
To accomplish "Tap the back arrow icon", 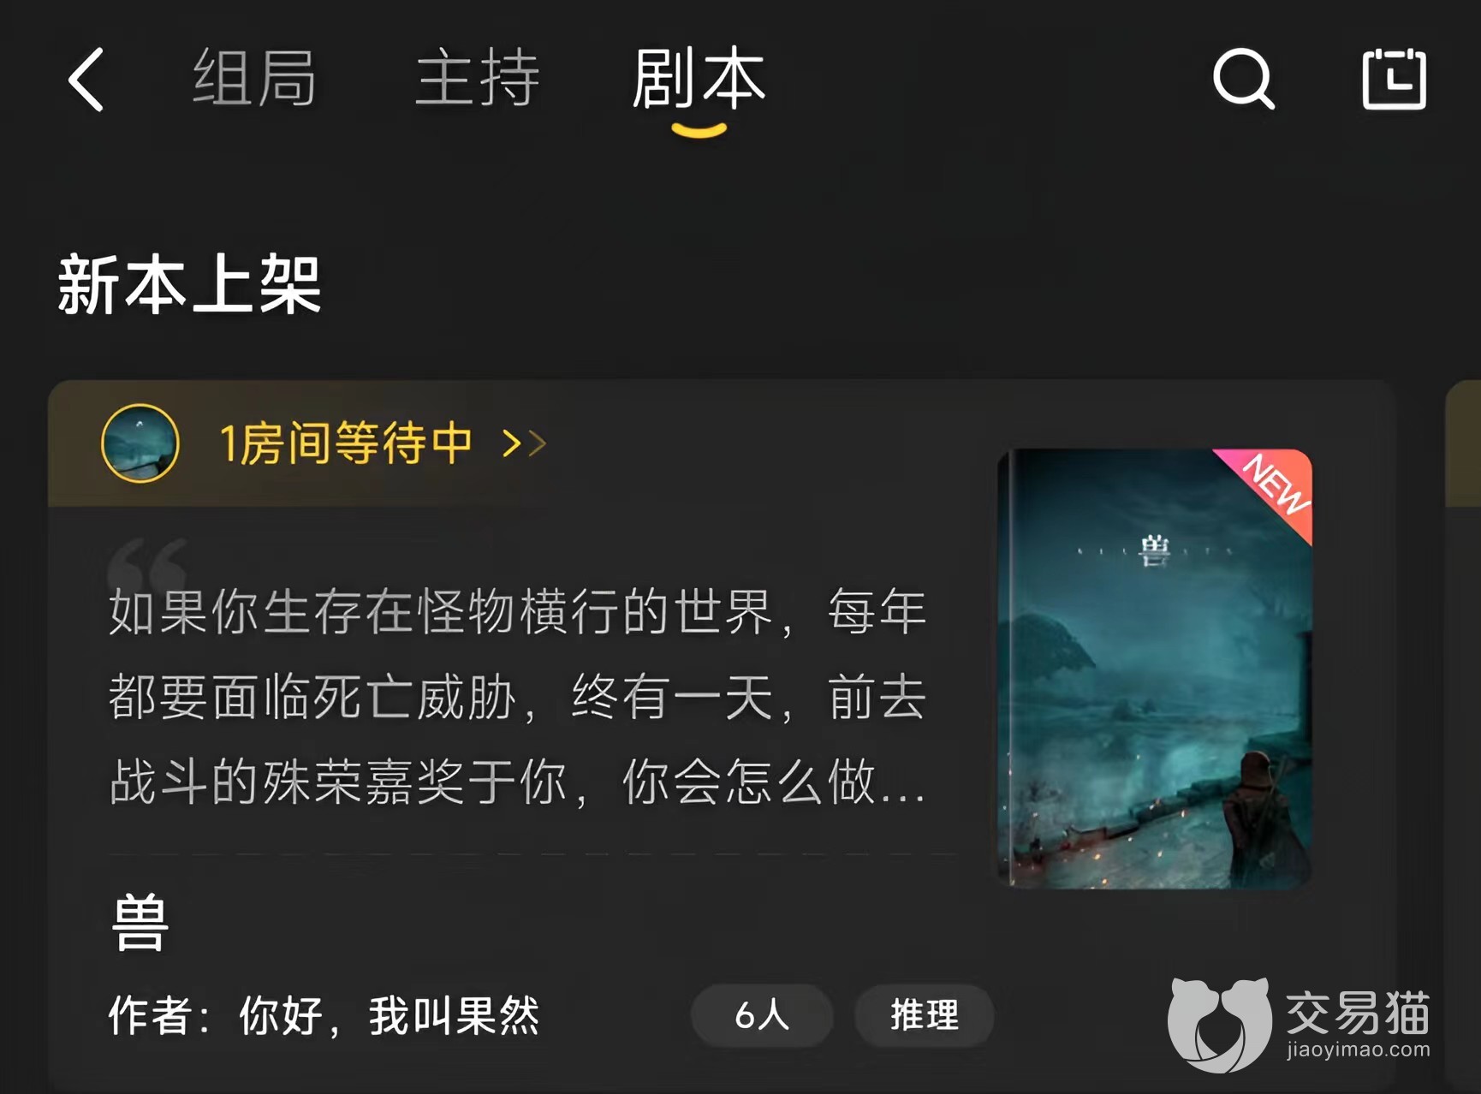I will point(86,79).
